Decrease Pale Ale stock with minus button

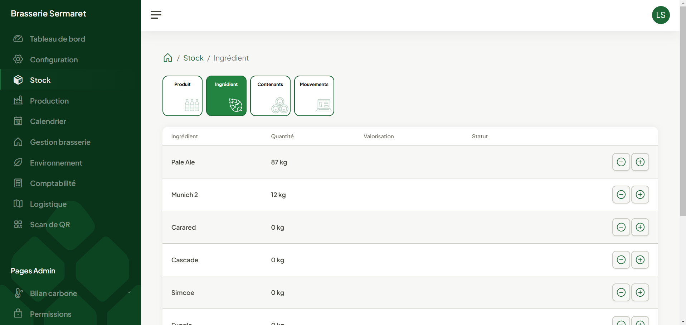(x=621, y=162)
